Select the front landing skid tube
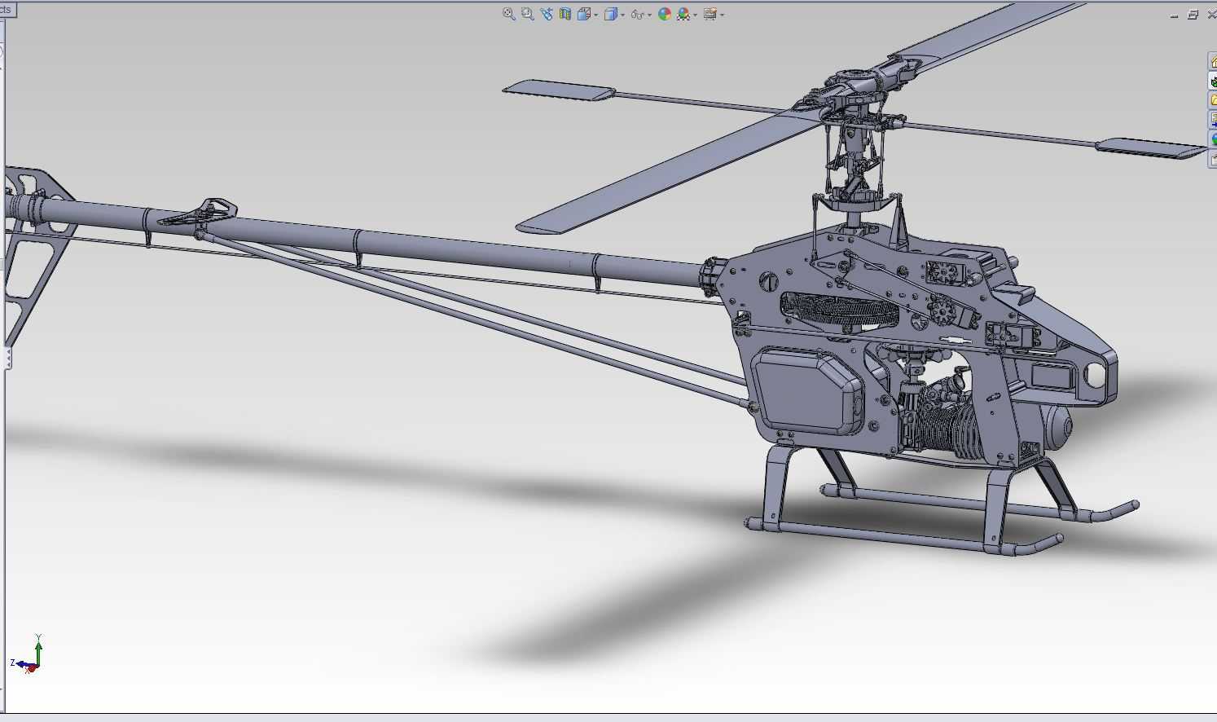 coord(904,538)
